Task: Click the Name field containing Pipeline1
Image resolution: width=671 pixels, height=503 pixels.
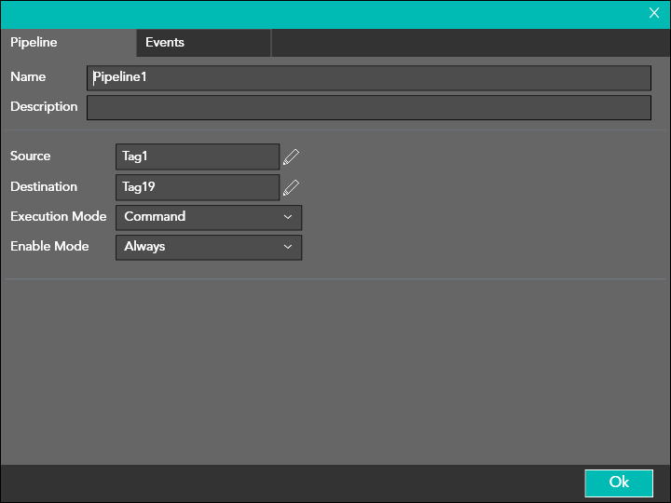Action: 368,77
